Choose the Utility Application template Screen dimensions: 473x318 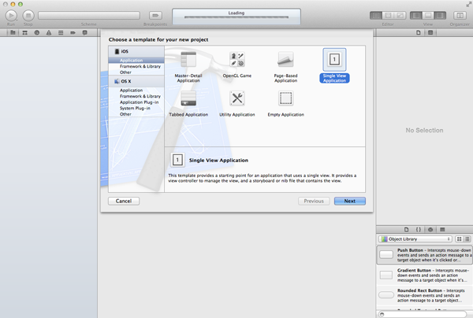click(x=237, y=104)
